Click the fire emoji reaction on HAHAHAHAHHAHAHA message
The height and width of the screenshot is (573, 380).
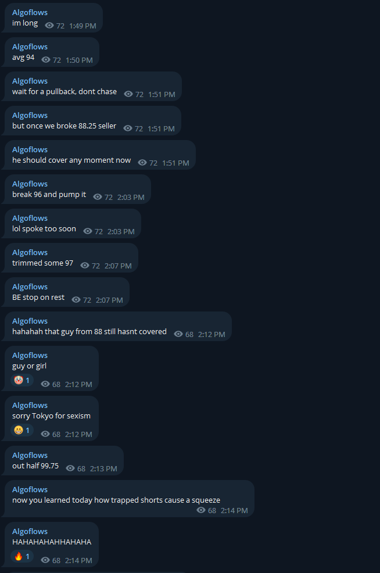pos(22,556)
